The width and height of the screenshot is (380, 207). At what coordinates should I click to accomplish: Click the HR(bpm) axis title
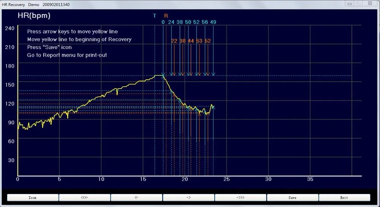pos(34,16)
